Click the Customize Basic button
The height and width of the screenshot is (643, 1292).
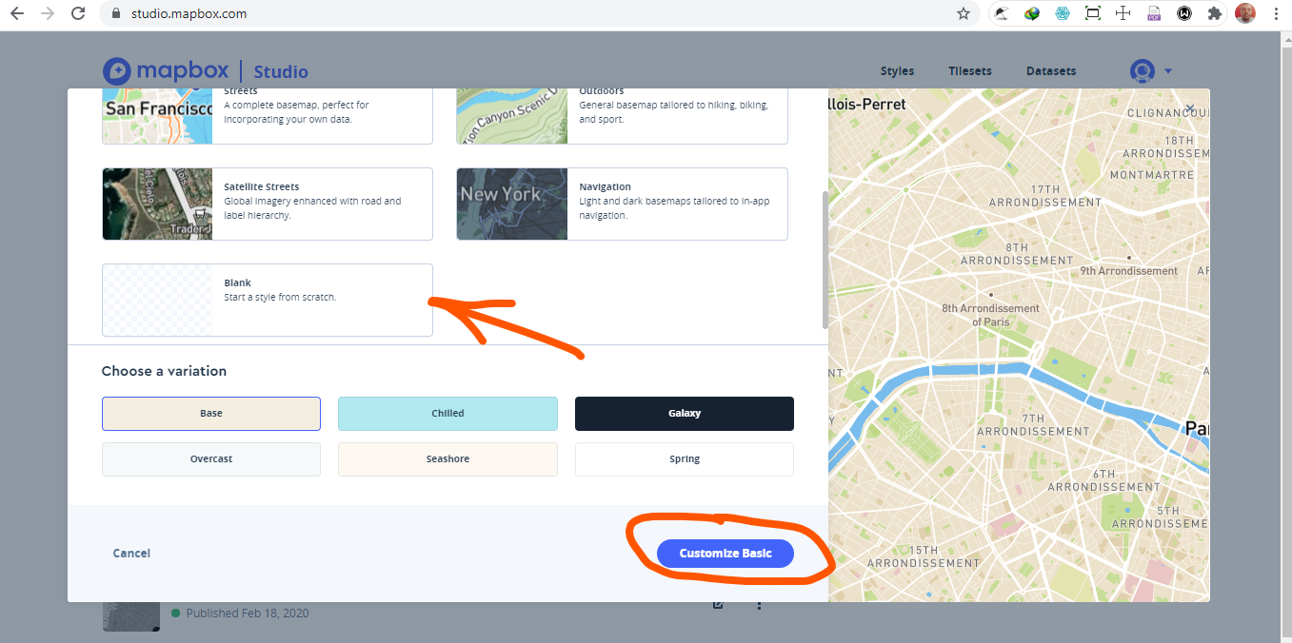pyautogui.click(x=725, y=553)
